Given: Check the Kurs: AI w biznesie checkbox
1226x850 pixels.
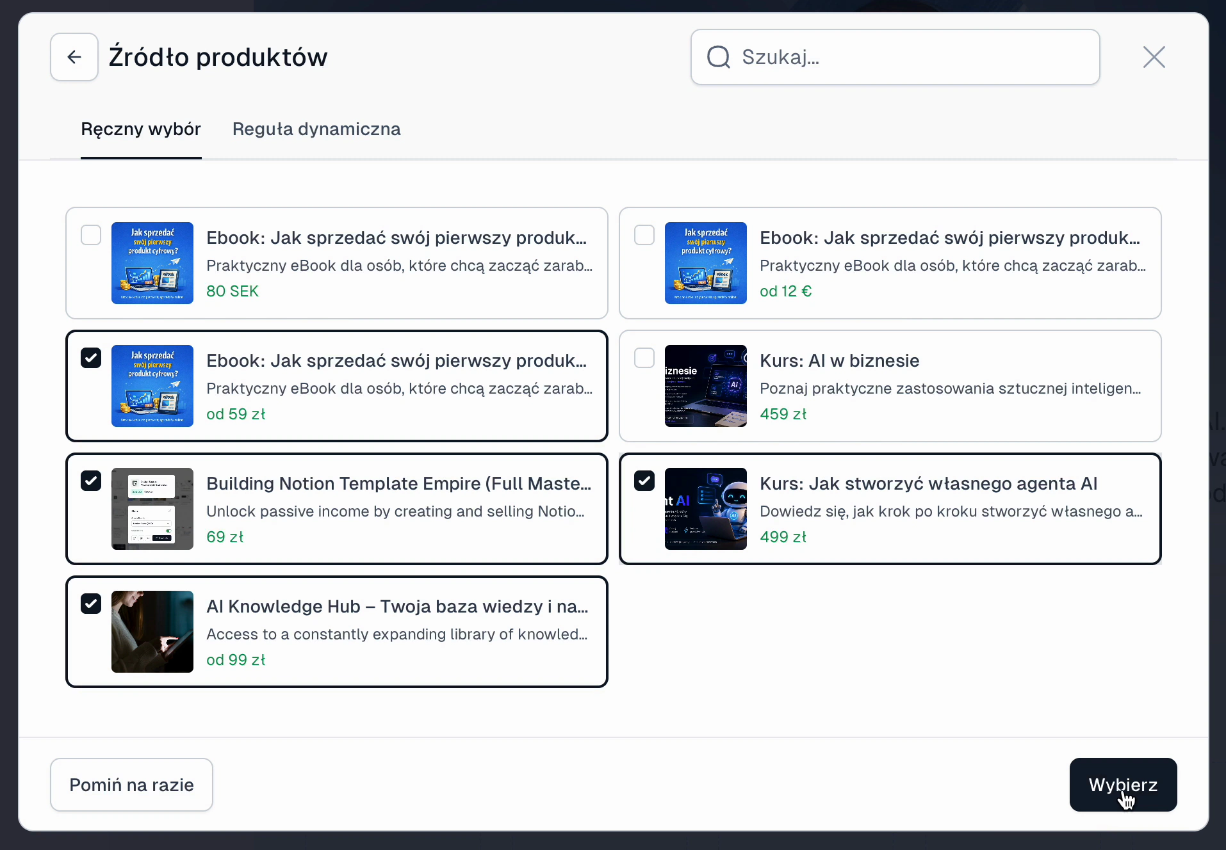Looking at the screenshot, I should 644,358.
